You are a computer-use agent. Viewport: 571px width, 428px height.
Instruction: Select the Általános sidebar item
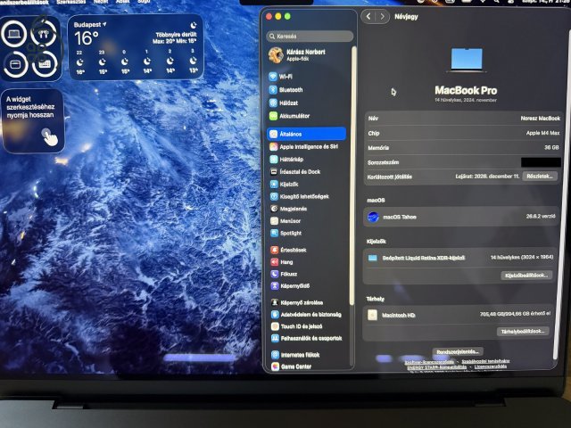pos(306,134)
